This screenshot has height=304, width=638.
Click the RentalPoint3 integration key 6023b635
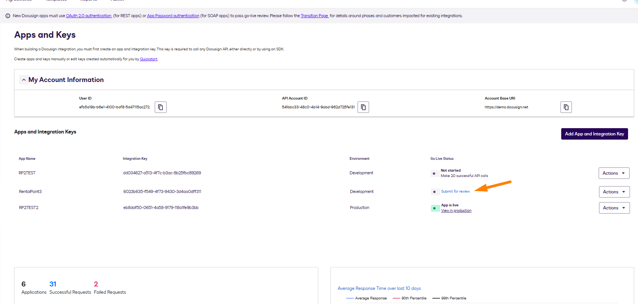coord(162,191)
